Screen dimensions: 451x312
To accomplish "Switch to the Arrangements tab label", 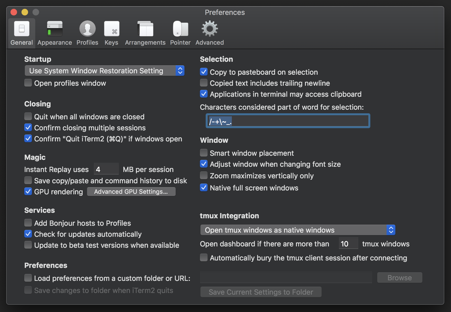I will tap(145, 42).
